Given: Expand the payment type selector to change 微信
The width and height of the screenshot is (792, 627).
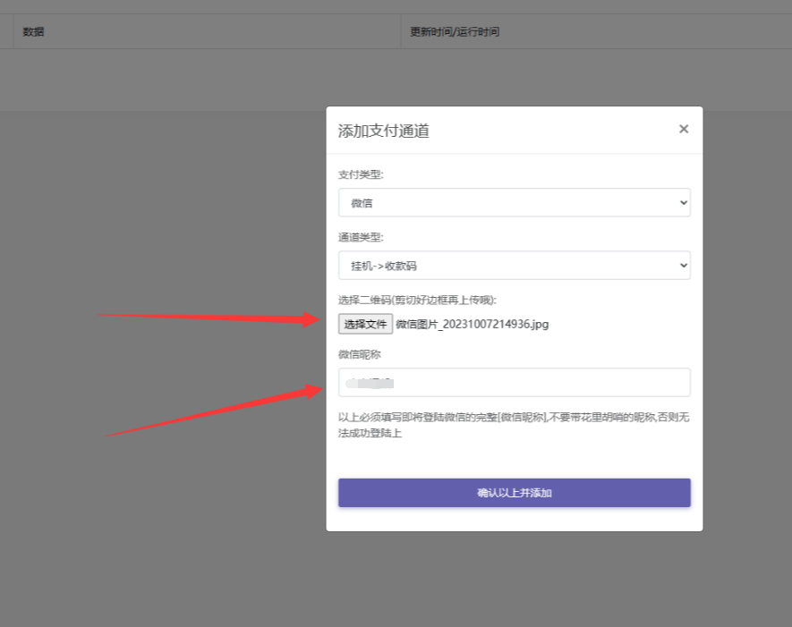Looking at the screenshot, I should pos(514,203).
